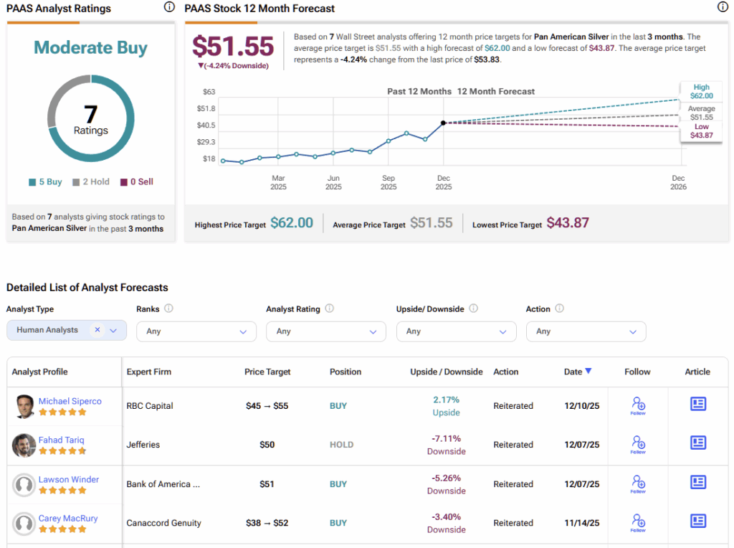Screen dimensions: 734x548
Task: Follow analyst Fahad Tariq
Action: (x=638, y=444)
